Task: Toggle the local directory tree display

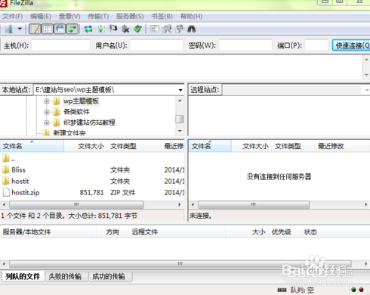Action: coord(48,29)
